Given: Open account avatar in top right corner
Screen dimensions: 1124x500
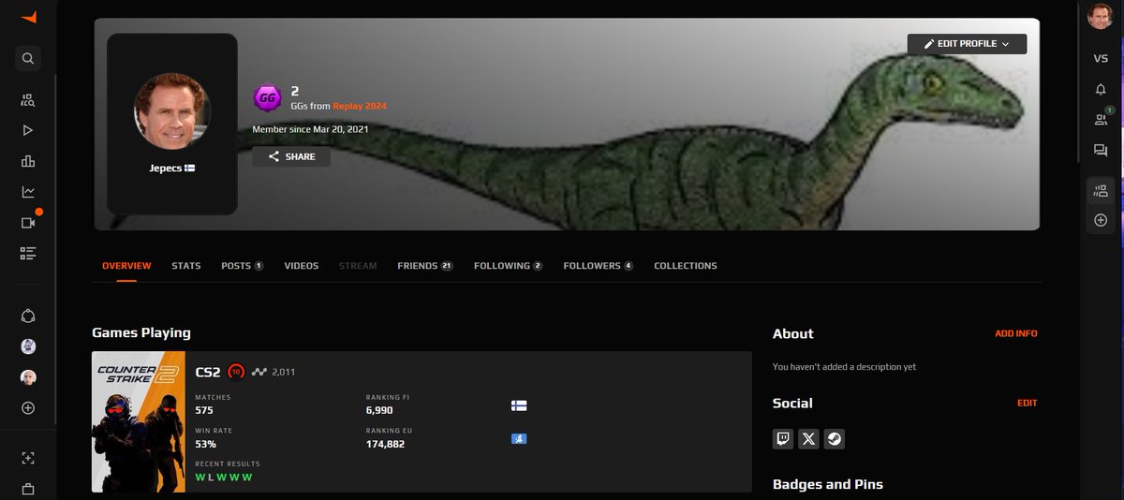Looking at the screenshot, I should [x=1101, y=17].
